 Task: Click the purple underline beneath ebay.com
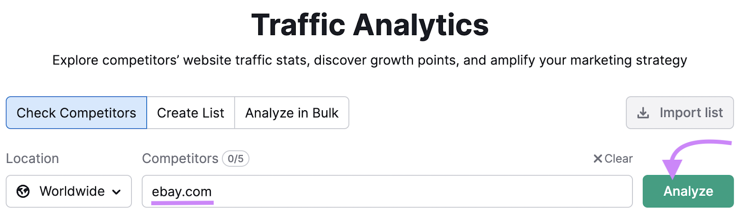pos(182,202)
